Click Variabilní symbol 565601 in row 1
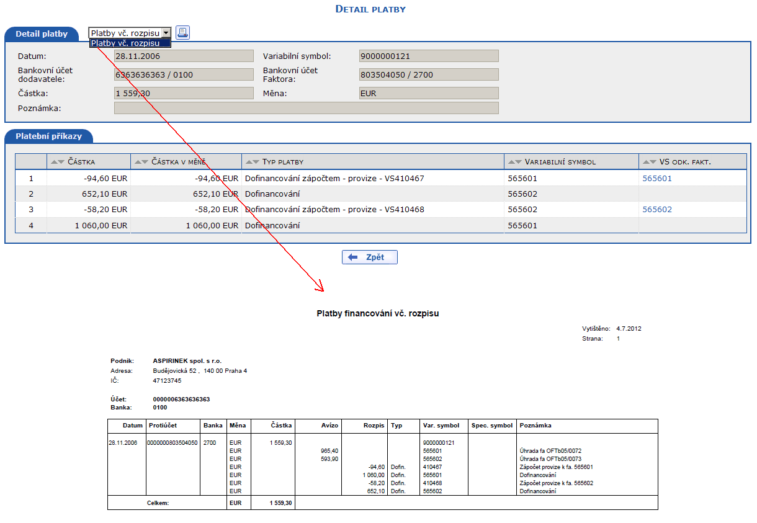Image resolution: width=757 pixels, height=523 pixels. [522, 178]
